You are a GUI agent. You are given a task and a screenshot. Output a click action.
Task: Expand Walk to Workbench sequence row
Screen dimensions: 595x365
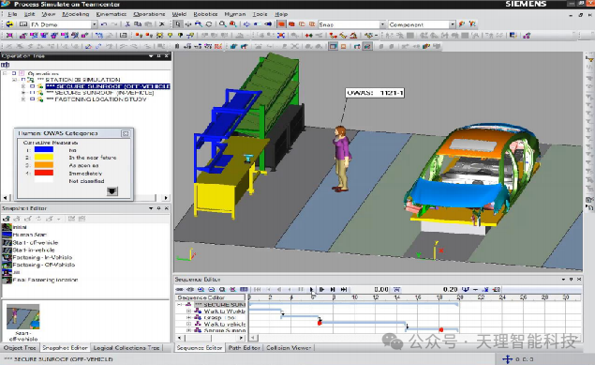pos(188,312)
